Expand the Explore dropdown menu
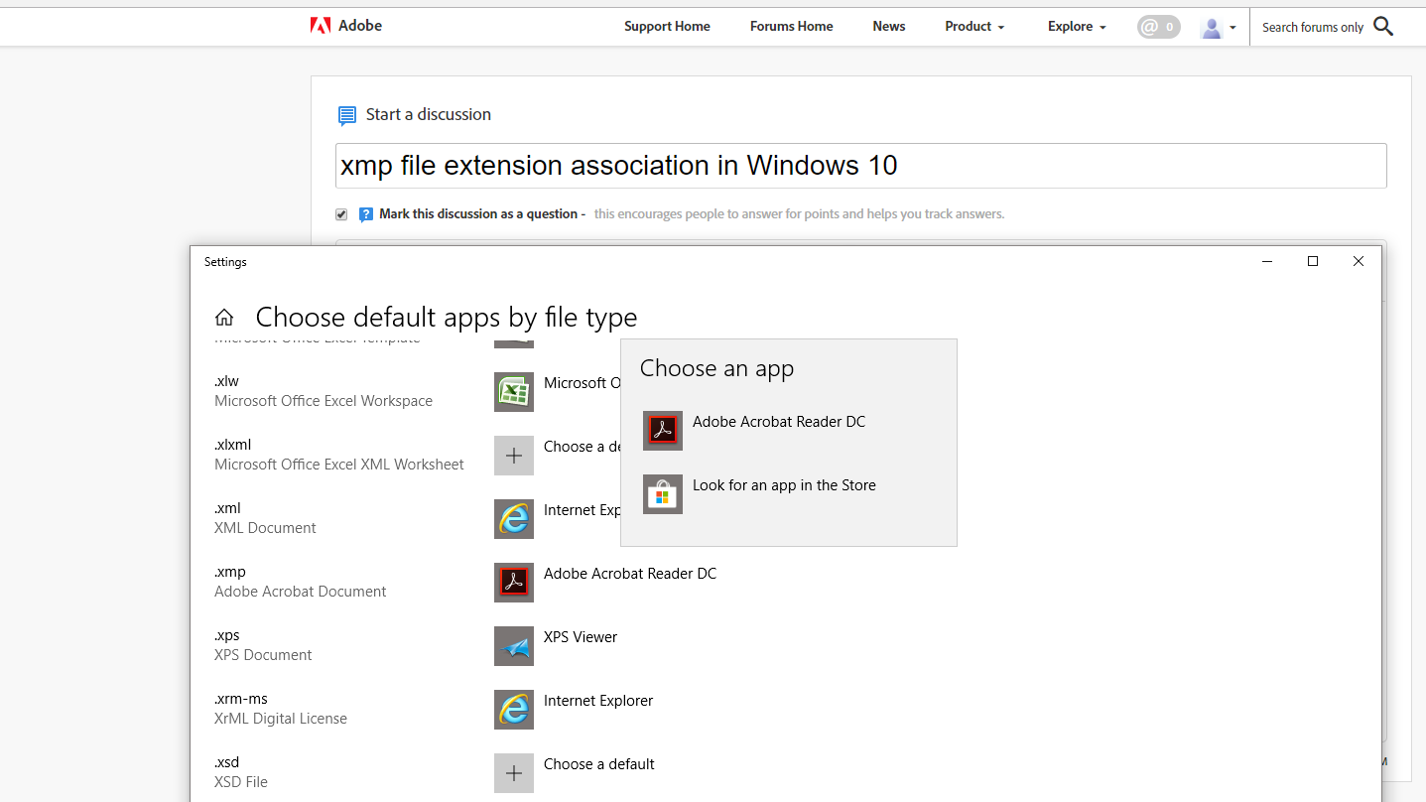This screenshot has width=1426, height=802. [x=1077, y=27]
